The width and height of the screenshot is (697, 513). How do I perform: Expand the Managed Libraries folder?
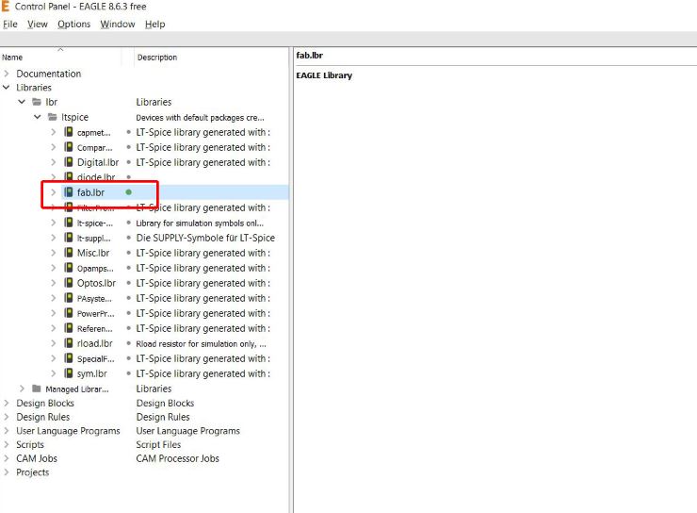point(22,389)
